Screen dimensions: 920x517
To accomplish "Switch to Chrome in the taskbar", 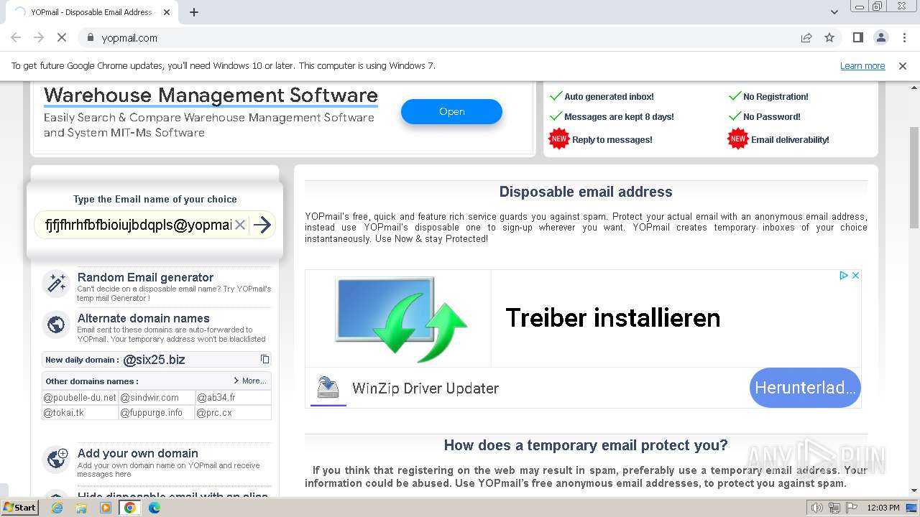I will (130, 508).
